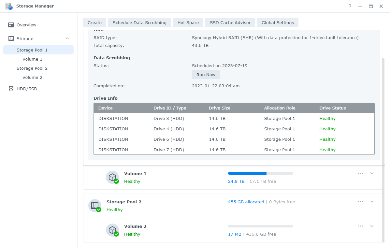Run data scrubbing now
This screenshot has width=390, height=248.
coord(206,75)
